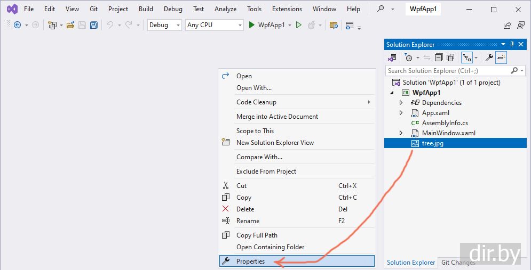Select Properties in the context menu
This screenshot has height=270, width=531.
point(250,261)
